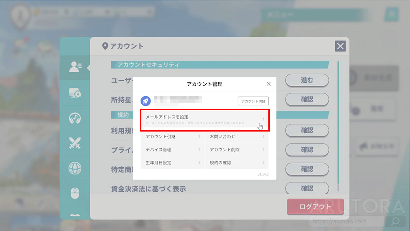Open メールアドレスを設定 option

point(204,119)
